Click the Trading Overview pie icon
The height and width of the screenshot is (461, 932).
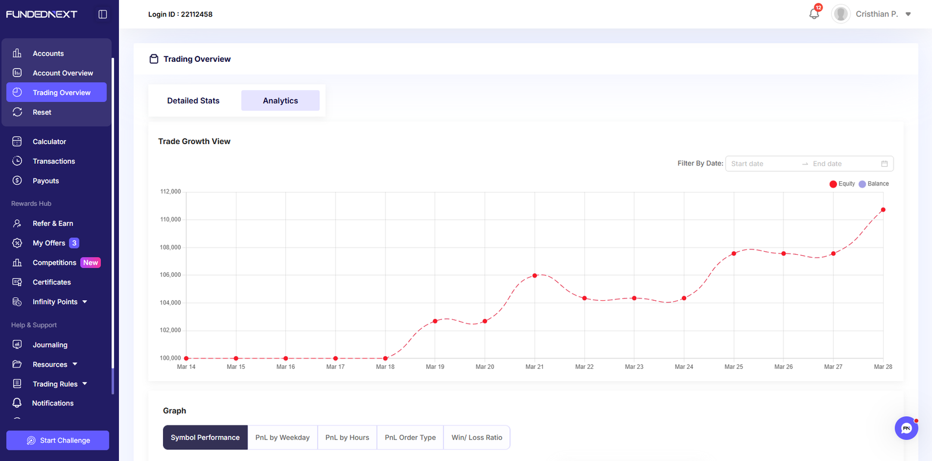tap(17, 92)
